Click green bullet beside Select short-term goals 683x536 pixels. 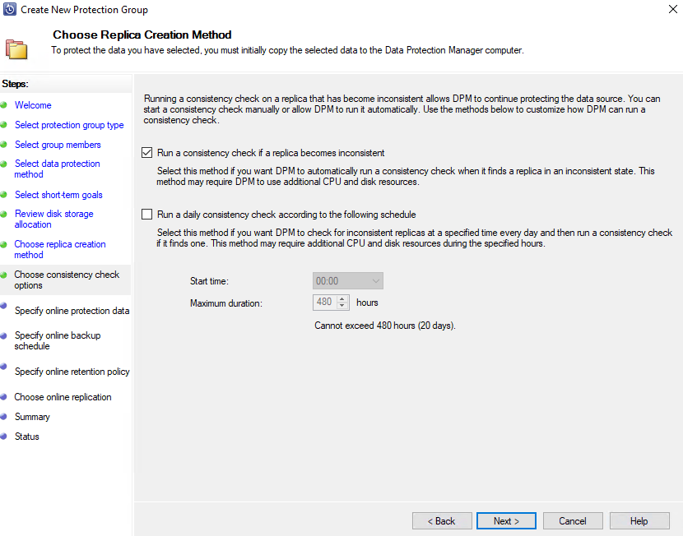click(3, 195)
